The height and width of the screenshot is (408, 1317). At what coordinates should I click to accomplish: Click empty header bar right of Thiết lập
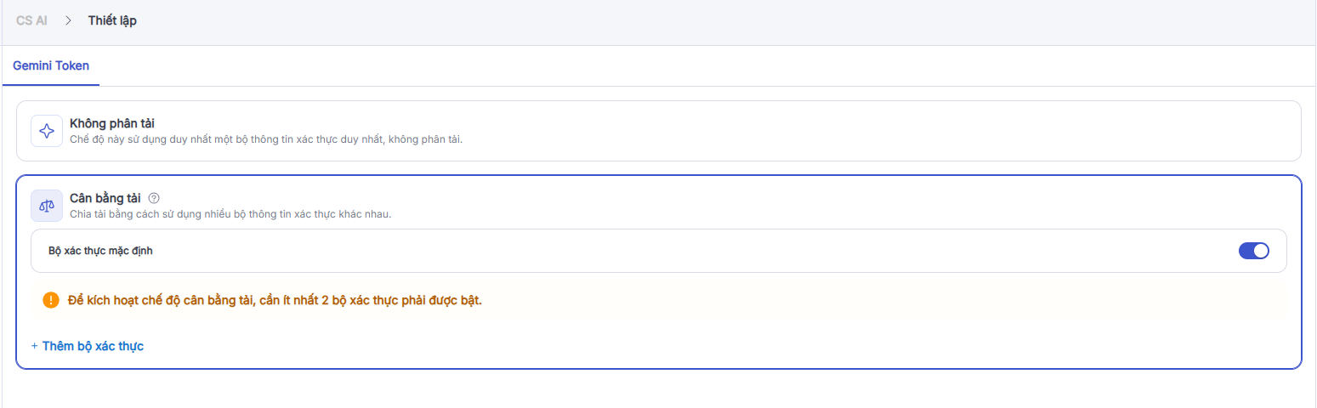tap(680, 20)
